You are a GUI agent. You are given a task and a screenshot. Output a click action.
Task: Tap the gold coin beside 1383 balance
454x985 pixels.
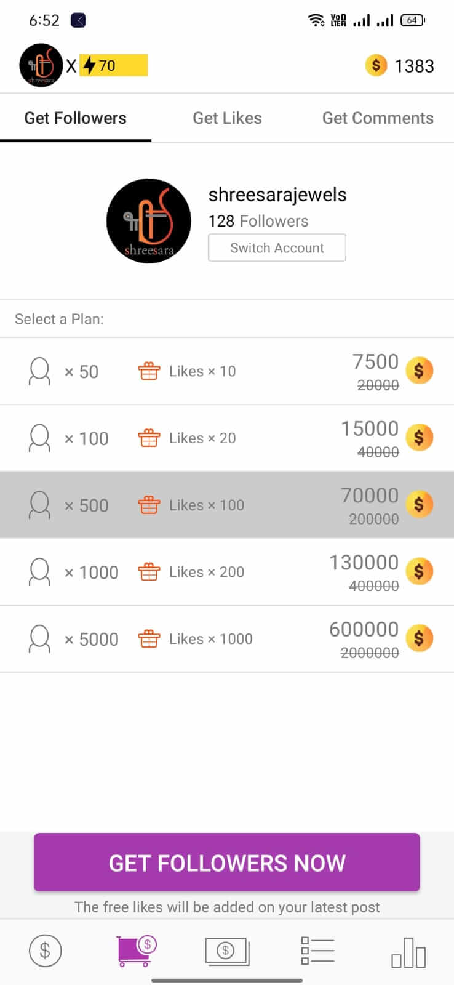pos(376,65)
